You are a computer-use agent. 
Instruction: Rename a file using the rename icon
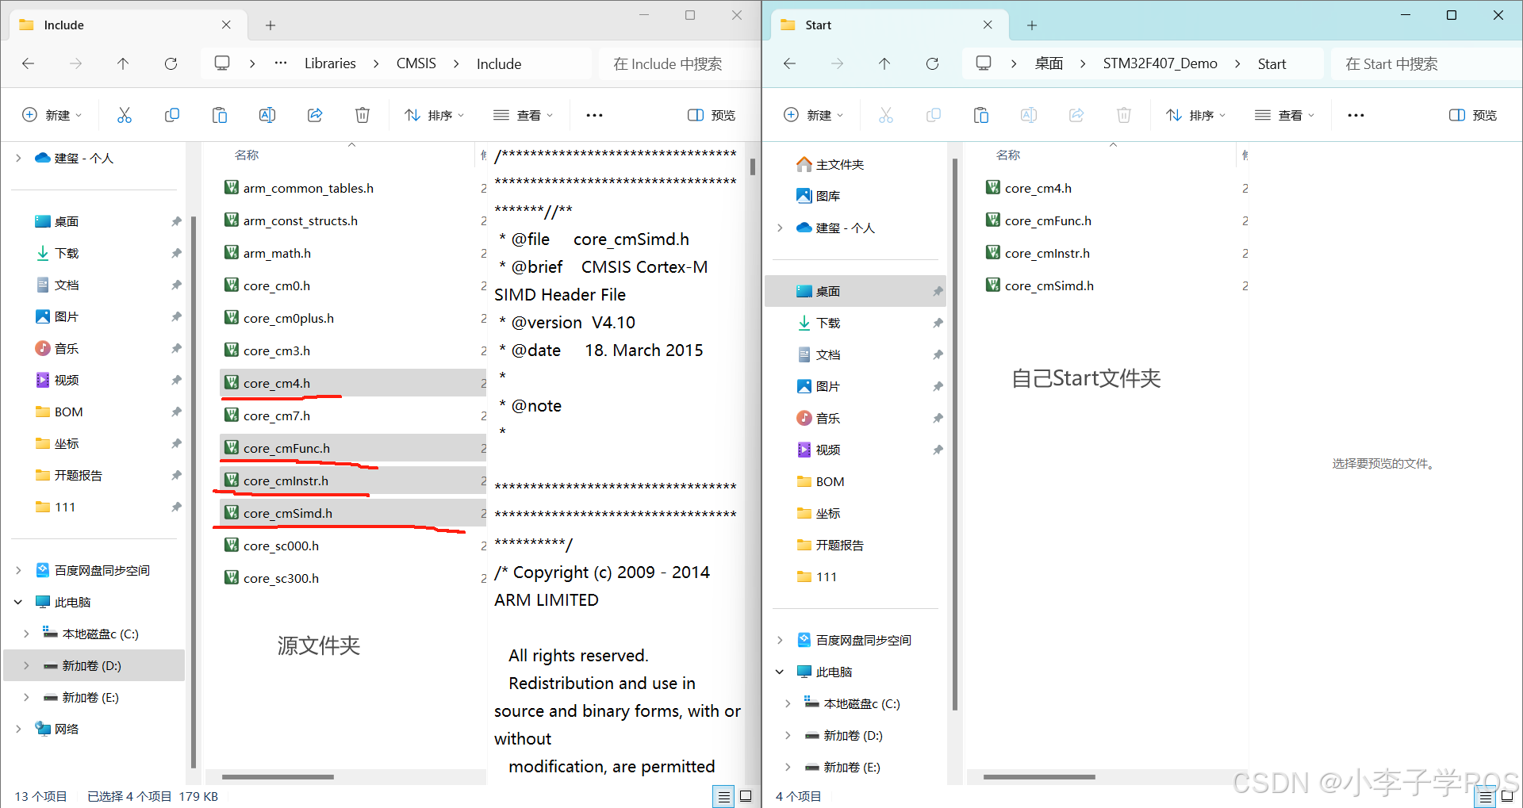[x=267, y=115]
